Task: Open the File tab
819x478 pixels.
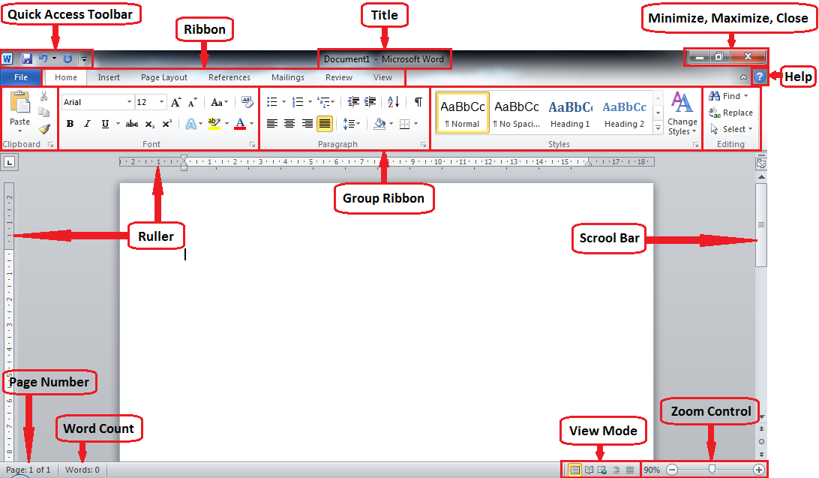Action: point(21,77)
